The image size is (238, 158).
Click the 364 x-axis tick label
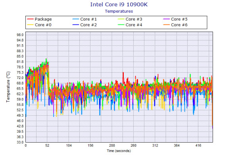(177, 145)
